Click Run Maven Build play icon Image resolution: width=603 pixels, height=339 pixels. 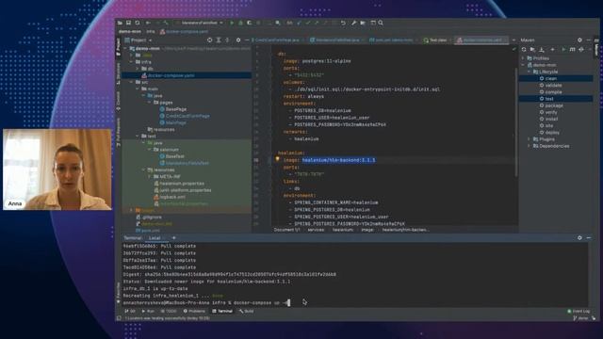[x=563, y=50]
